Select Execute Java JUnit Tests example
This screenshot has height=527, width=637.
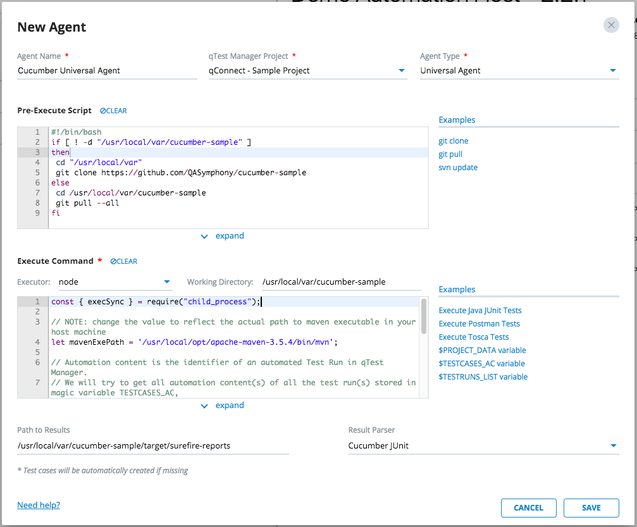tap(480, 311)
